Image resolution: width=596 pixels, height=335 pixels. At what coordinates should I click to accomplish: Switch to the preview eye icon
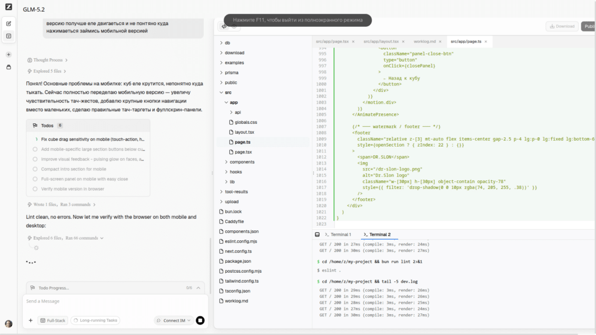point(234,26)
